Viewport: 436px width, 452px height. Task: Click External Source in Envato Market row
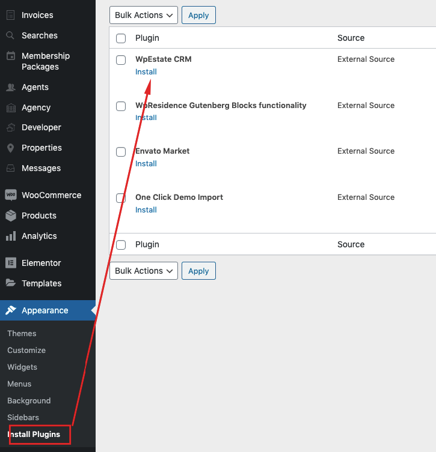[366, 151]
